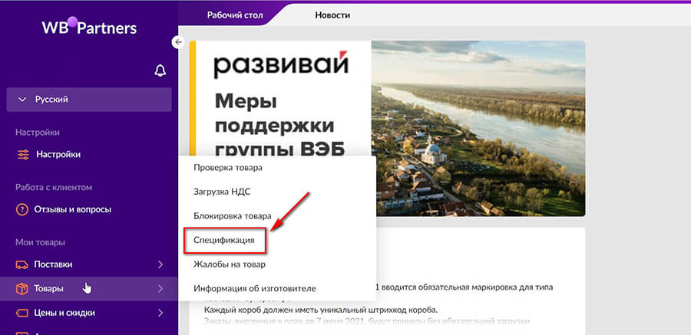Expand Товары submenu chevron

[160, 289]
